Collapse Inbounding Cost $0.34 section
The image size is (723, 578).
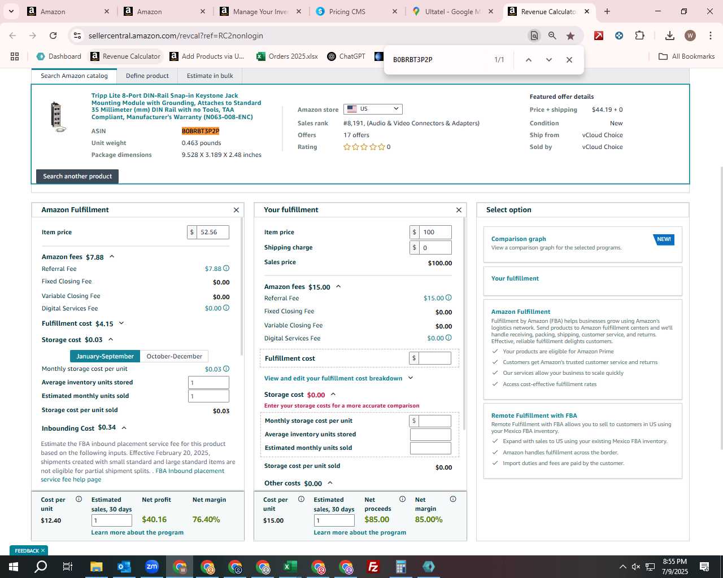coord(124,428)
